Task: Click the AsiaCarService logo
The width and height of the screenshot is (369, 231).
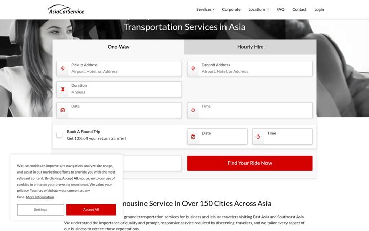Action: [66, 9]
